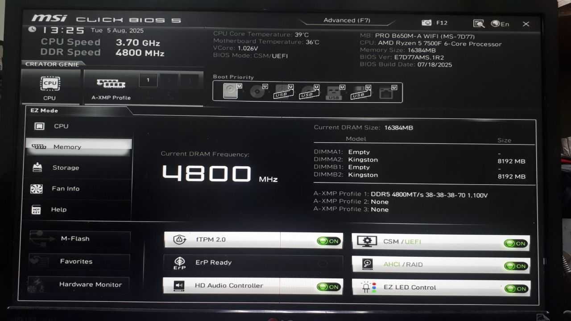This screenshot has width=571, height=321.
Task: Change language via the globe En icon
Action: (500, 24)
